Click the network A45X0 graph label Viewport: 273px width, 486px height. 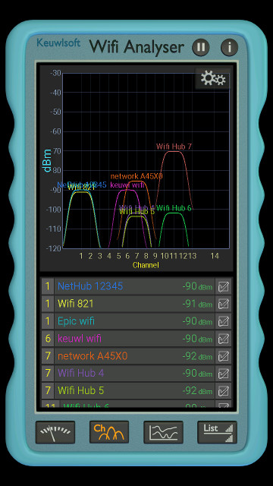click(136, 176)
